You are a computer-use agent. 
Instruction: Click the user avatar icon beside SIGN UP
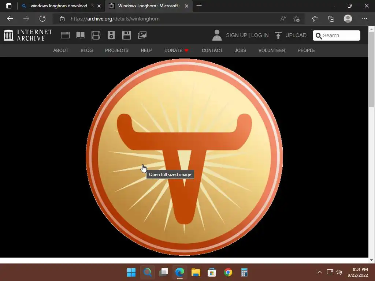coord(217,35)
